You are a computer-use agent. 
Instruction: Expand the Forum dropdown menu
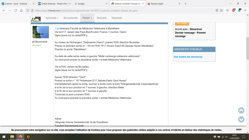point(87,18)
